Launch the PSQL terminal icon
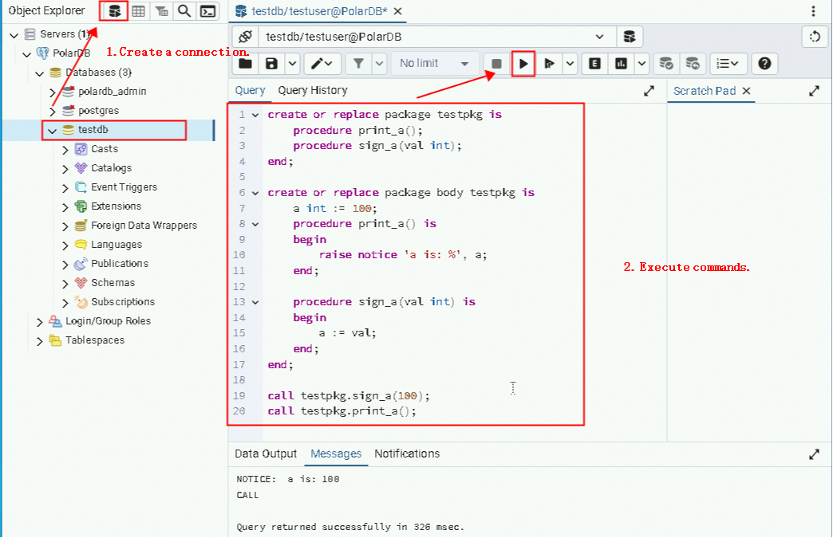This screenshot has width=833, height=538. pos(207,10)
